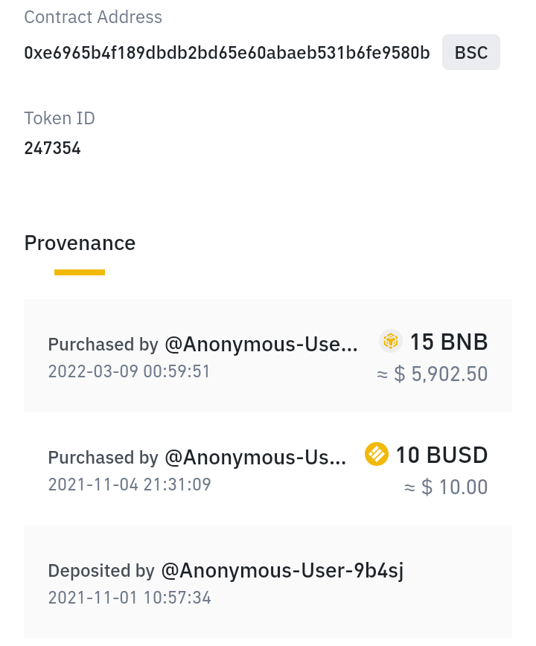
Task: Click the ≈ $ 5,902.50 value
Action: coord(433,374)
